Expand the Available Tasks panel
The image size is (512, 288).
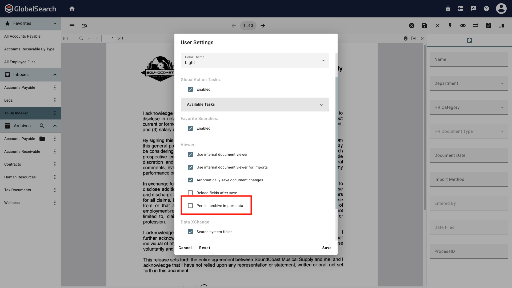click(x=255, y=104)
